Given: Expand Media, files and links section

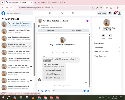Looking at the screenshot, I should tap(107, 52).
